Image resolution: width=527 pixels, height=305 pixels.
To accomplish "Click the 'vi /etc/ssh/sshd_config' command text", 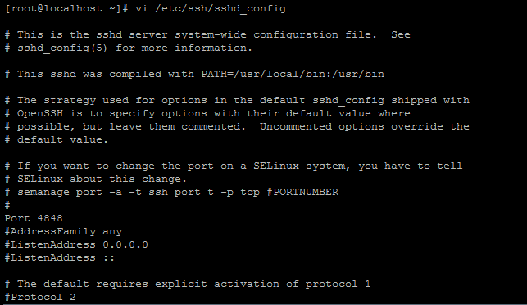I will pos(211,8).
